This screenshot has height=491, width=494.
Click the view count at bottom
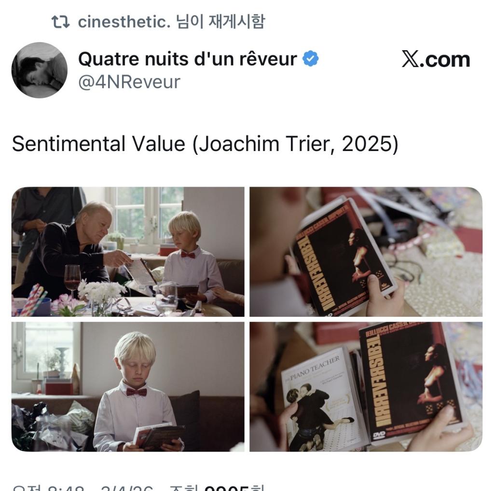pos(217,488)
